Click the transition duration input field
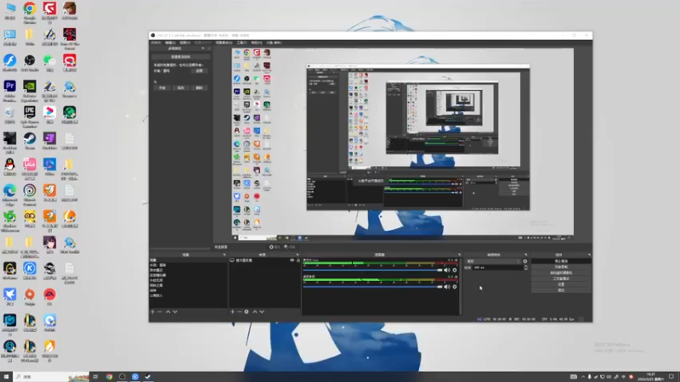The width and height of the screenshot is (680, 382). 498,267
